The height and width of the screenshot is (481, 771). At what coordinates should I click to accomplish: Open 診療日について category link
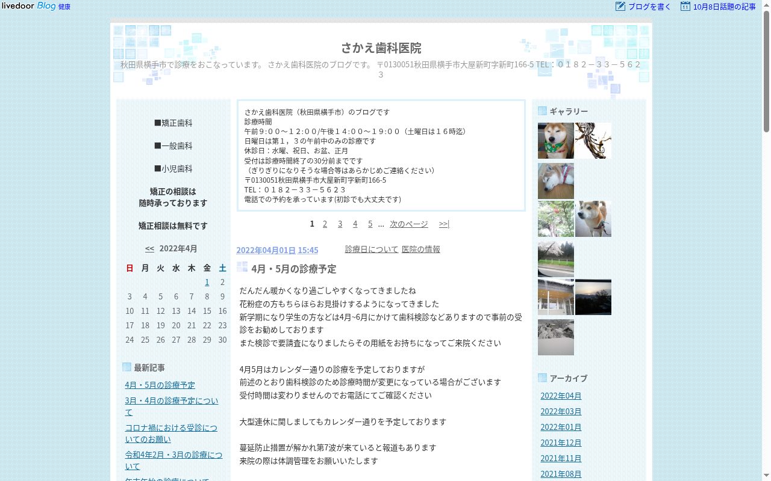372,249
